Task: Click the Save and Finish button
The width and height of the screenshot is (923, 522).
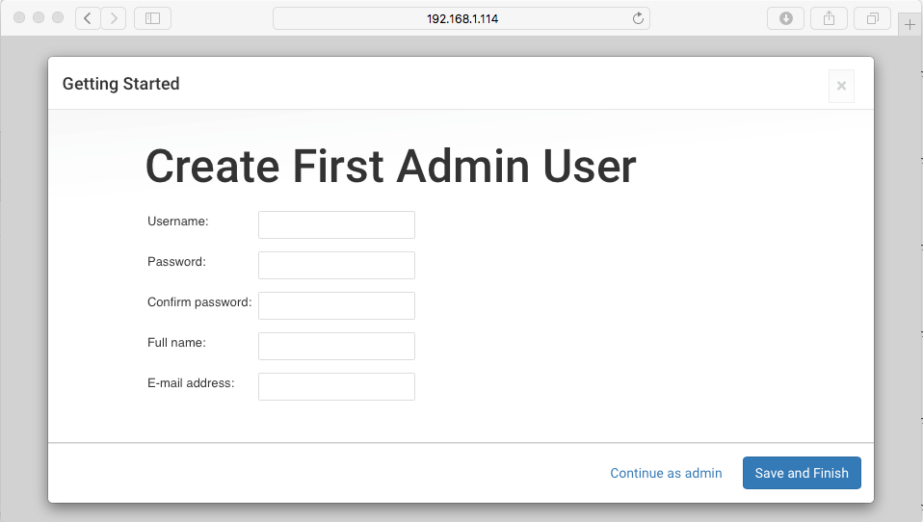Action: 802,473
